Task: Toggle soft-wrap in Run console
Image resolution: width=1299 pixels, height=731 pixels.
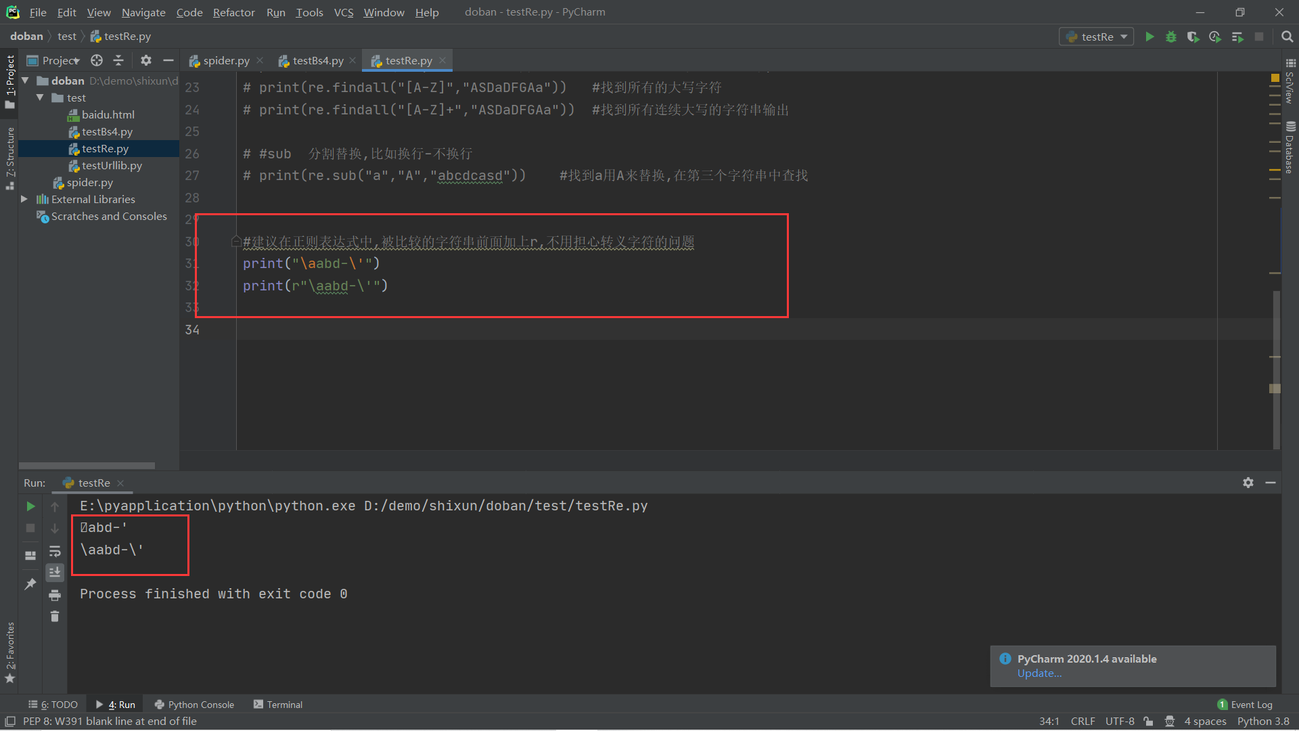Action: (x=55, y=551)
